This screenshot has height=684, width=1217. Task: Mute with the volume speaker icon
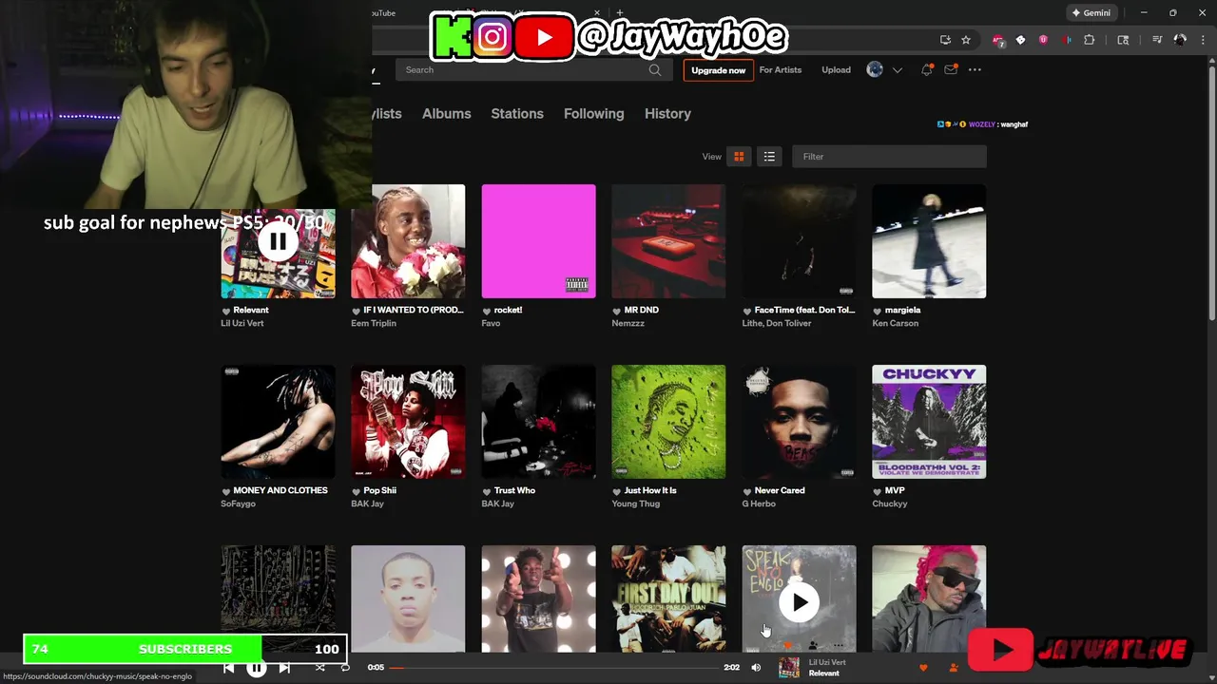pyautogui.click(x=756, y=668)
